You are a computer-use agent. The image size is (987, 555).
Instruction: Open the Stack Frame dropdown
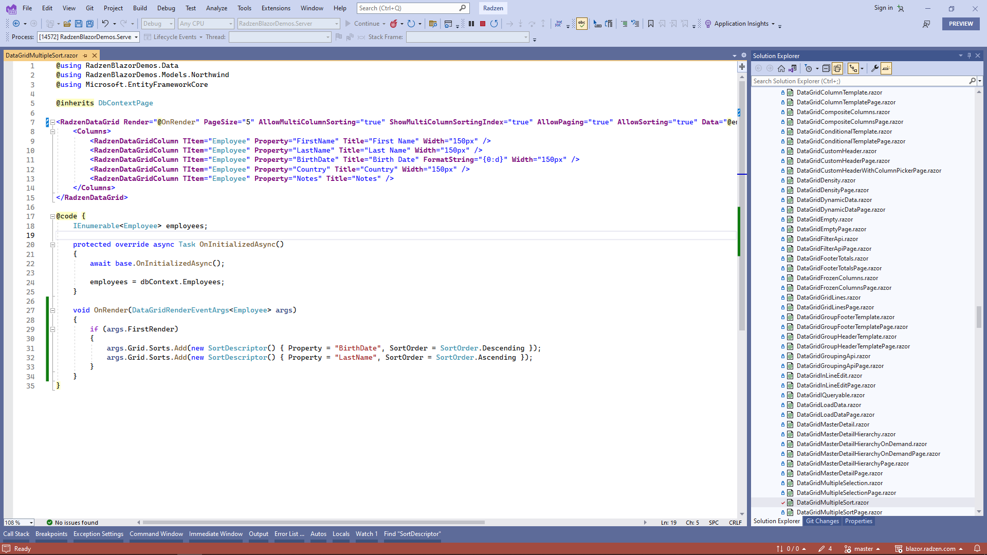[525, 36]
